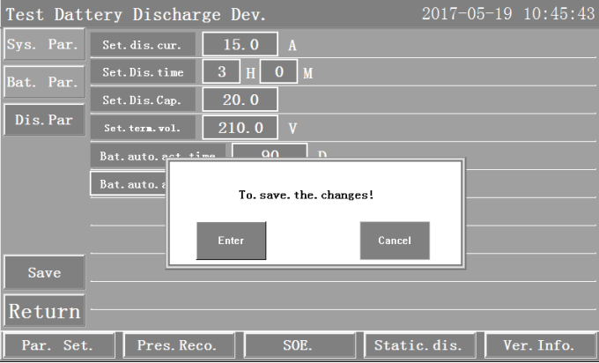Open the Par. Set. bottom menu

[55, 345]
